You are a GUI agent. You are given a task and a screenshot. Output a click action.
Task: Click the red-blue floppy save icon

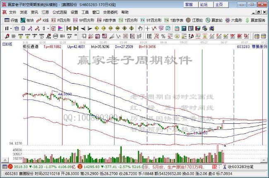[x=198, y=29]
